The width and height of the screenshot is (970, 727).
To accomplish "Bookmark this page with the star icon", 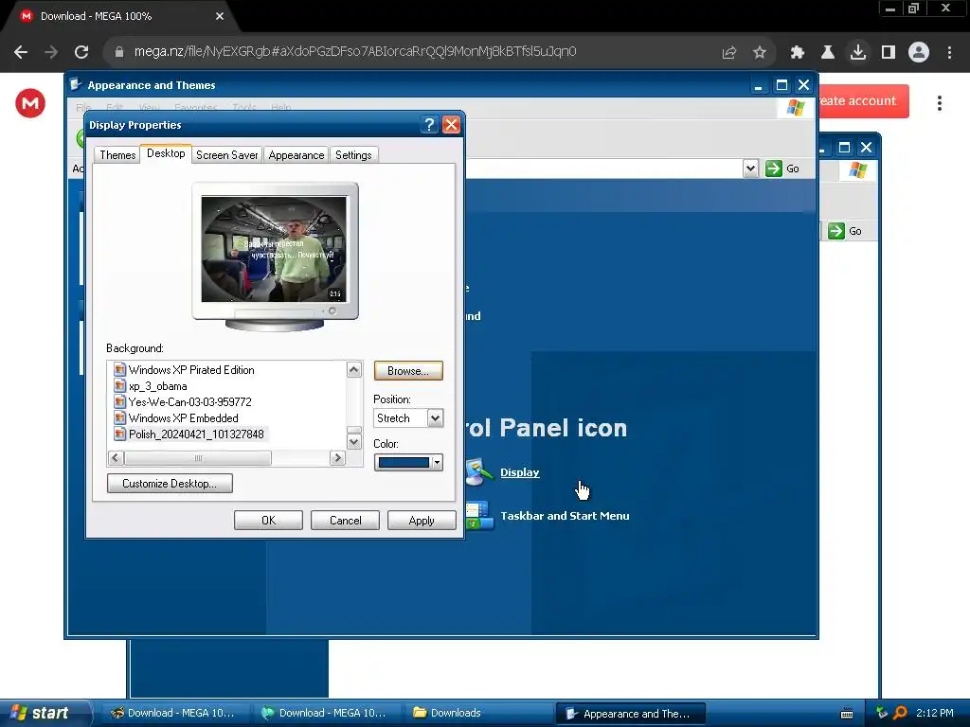I will 760,53.
